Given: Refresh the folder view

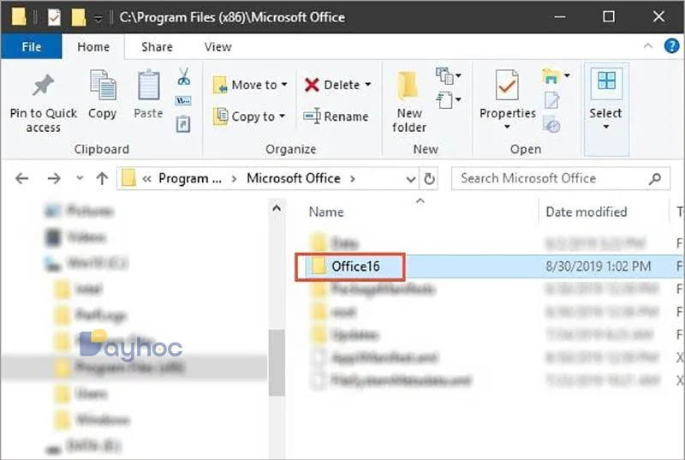Looking at the screenshot, I should [430, 179].
